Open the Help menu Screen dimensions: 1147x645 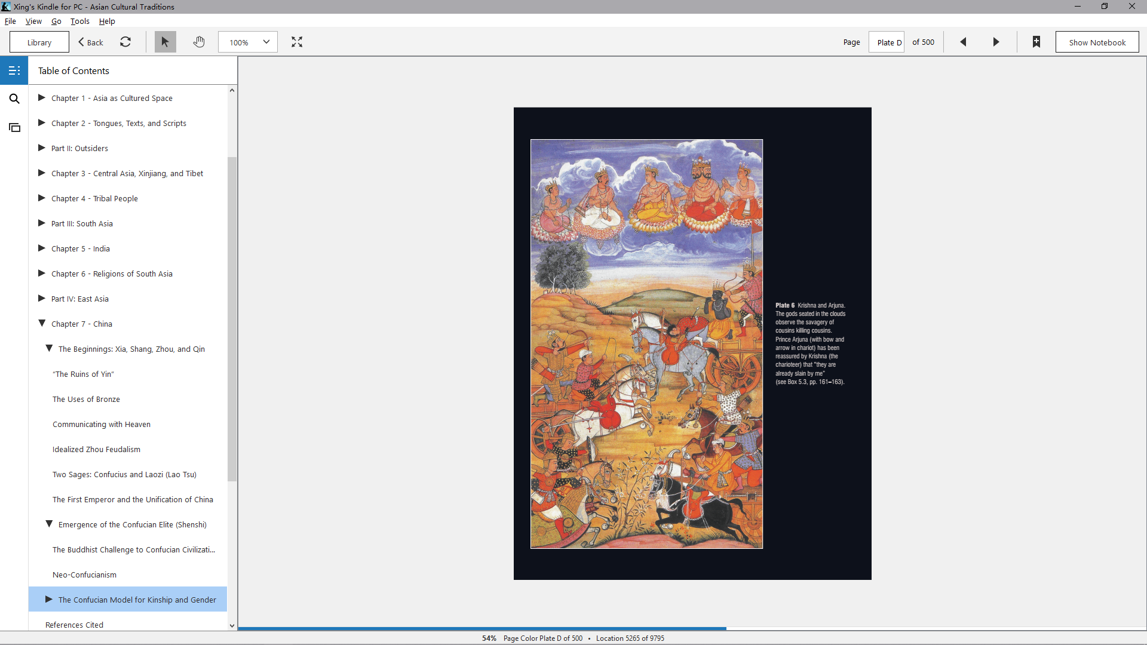click(107, 21)
